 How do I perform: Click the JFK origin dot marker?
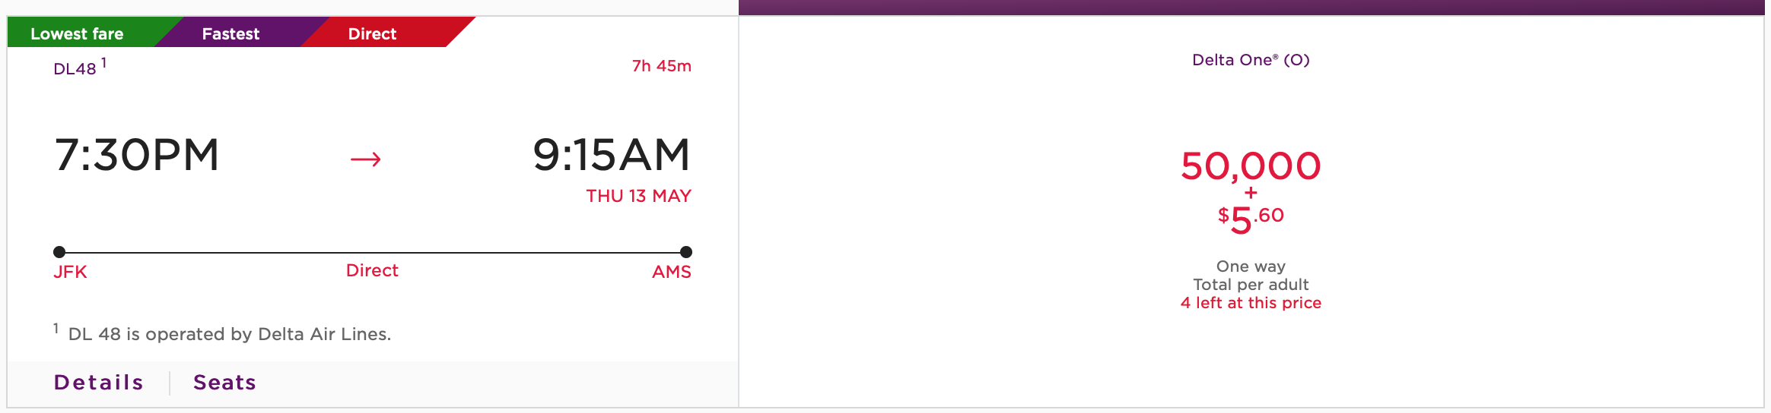(59, 252)
